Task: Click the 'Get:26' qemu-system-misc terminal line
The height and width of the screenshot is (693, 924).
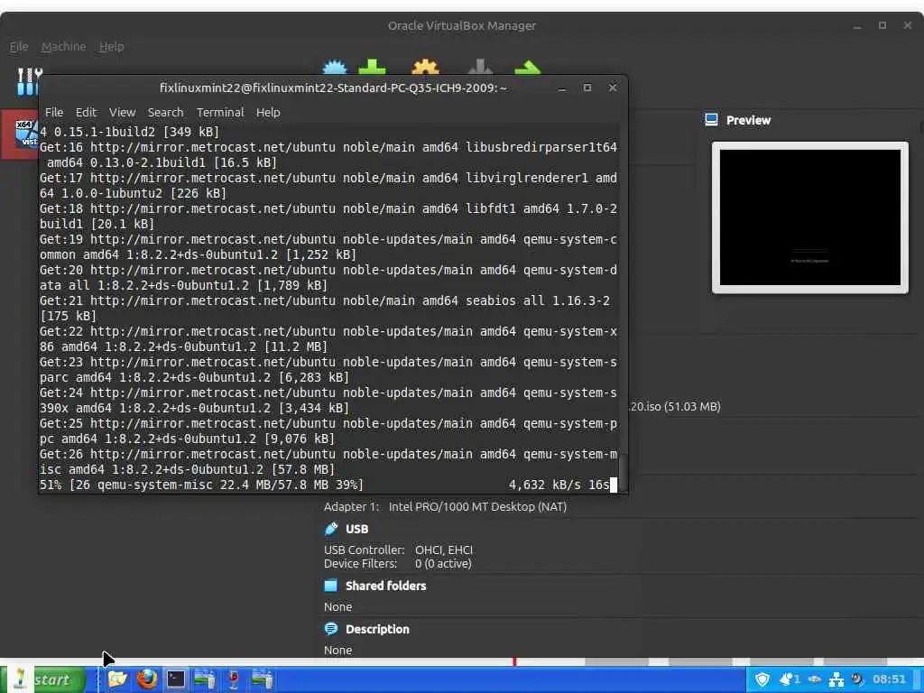Action: coord(328,461)
